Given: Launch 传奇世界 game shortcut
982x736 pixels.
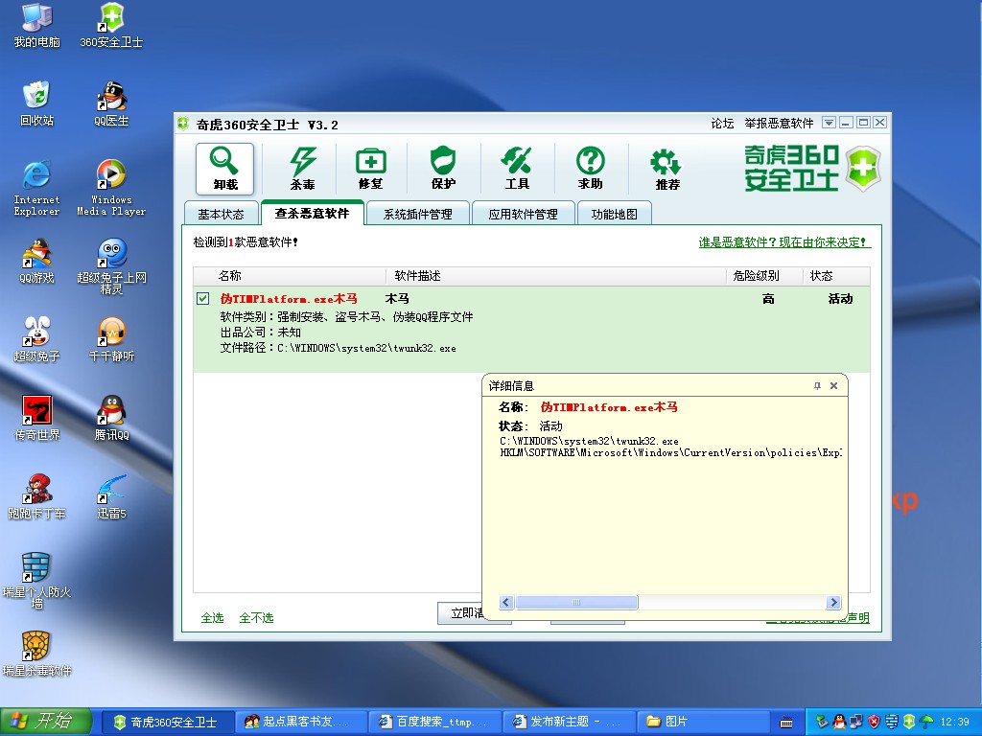Looking at the screenshot, I should click(37, 418).
